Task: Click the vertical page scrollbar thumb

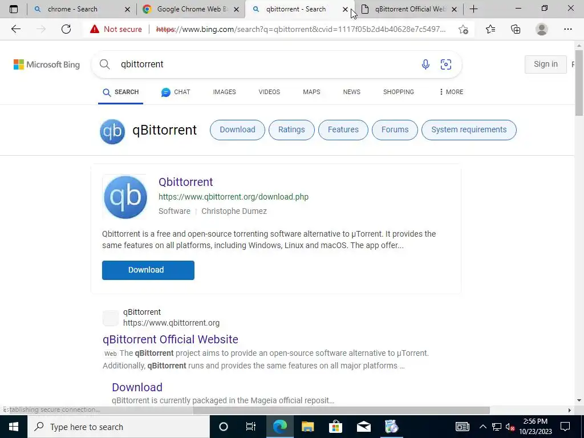Action: pos(579,83)
